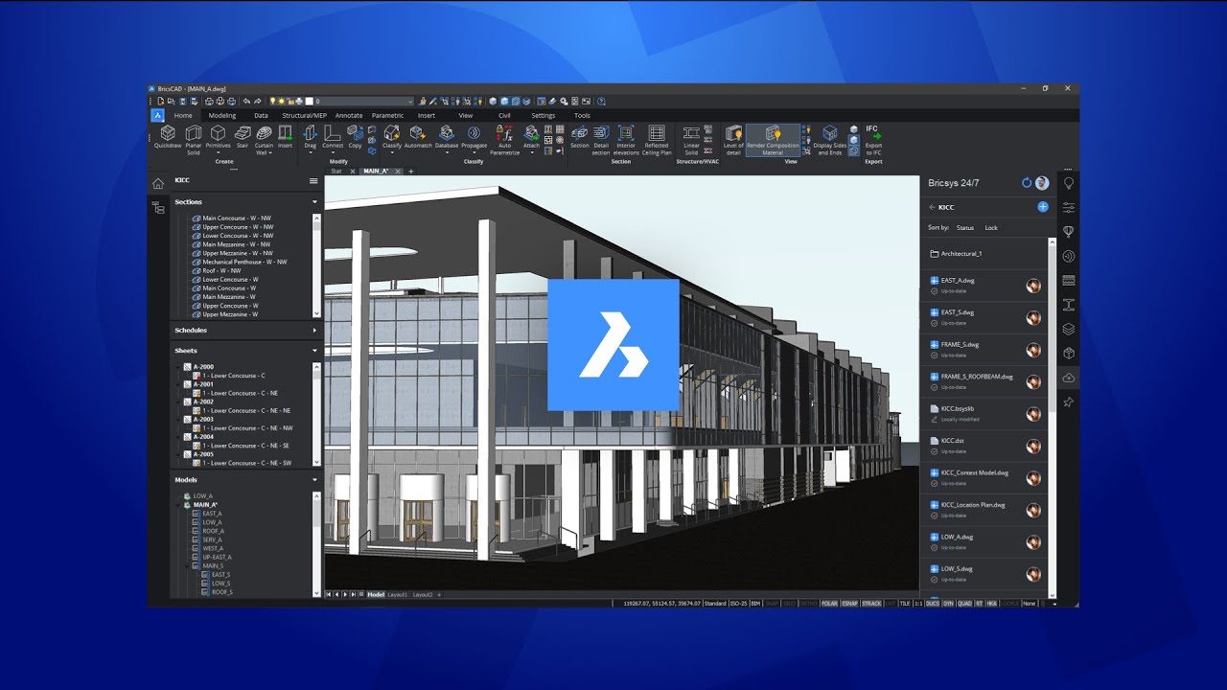Click Display Sides and Ends
The height and width of the screenshot is (690, 1227).
point(828,139)
